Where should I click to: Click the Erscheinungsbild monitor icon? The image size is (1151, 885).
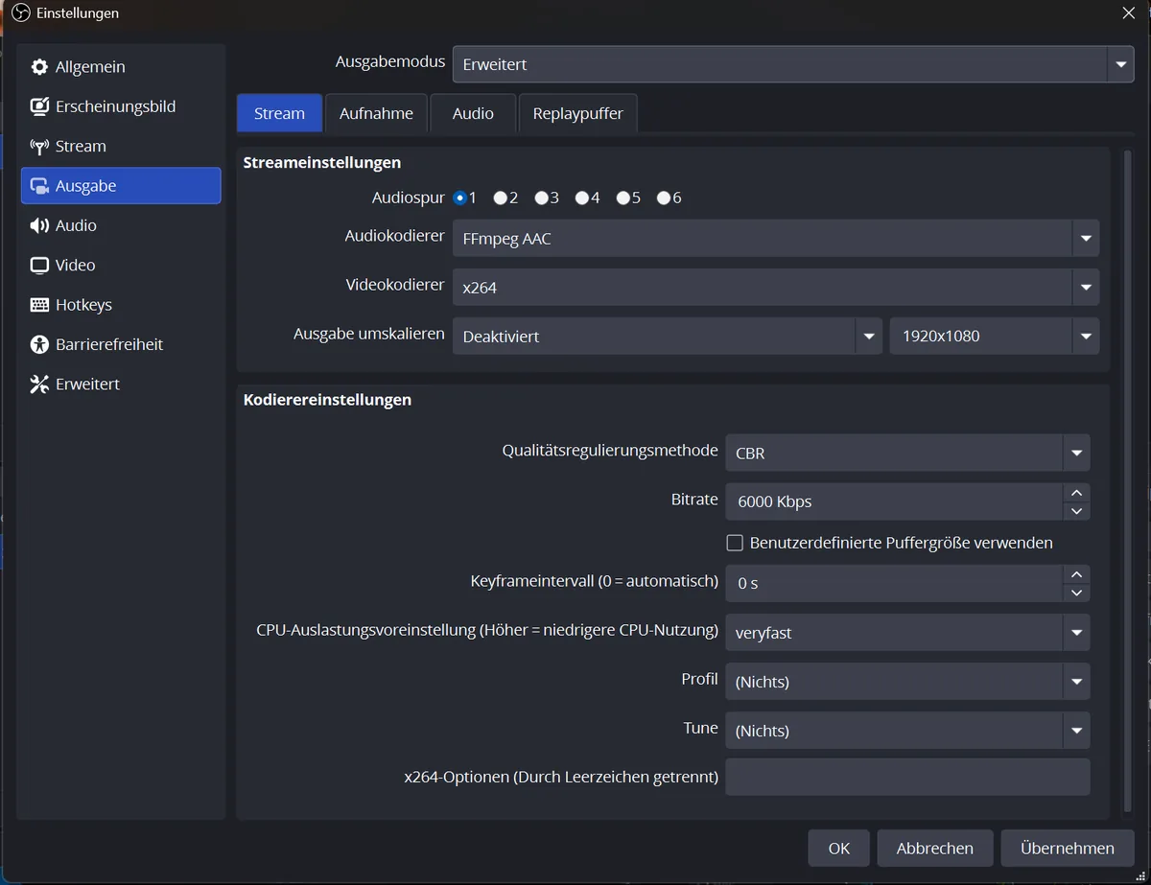(39, 106)
